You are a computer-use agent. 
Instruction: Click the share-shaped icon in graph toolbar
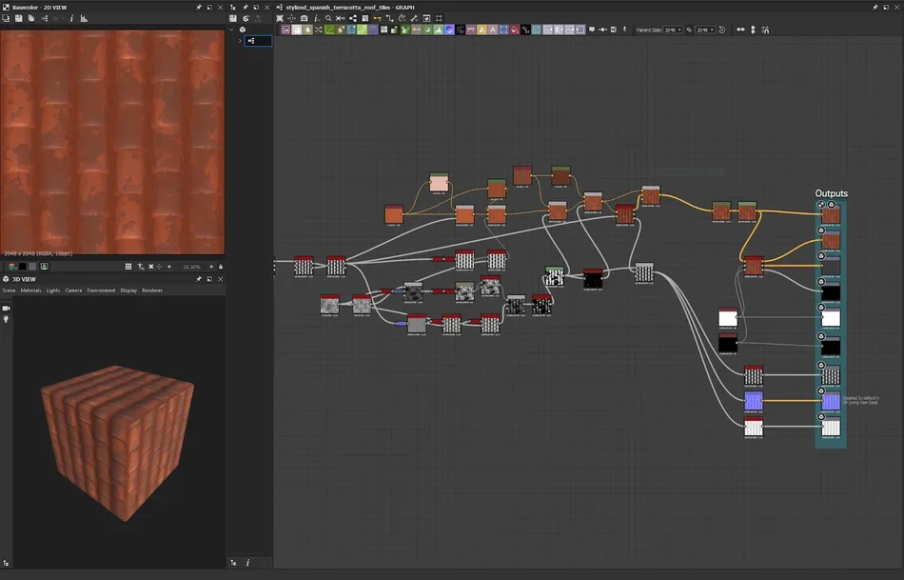coord(353,18)
